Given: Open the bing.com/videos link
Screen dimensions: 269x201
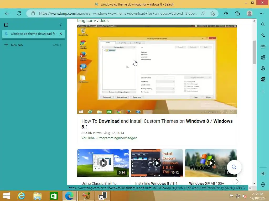Looking at the screenshot, I should (x=93, y=20).
